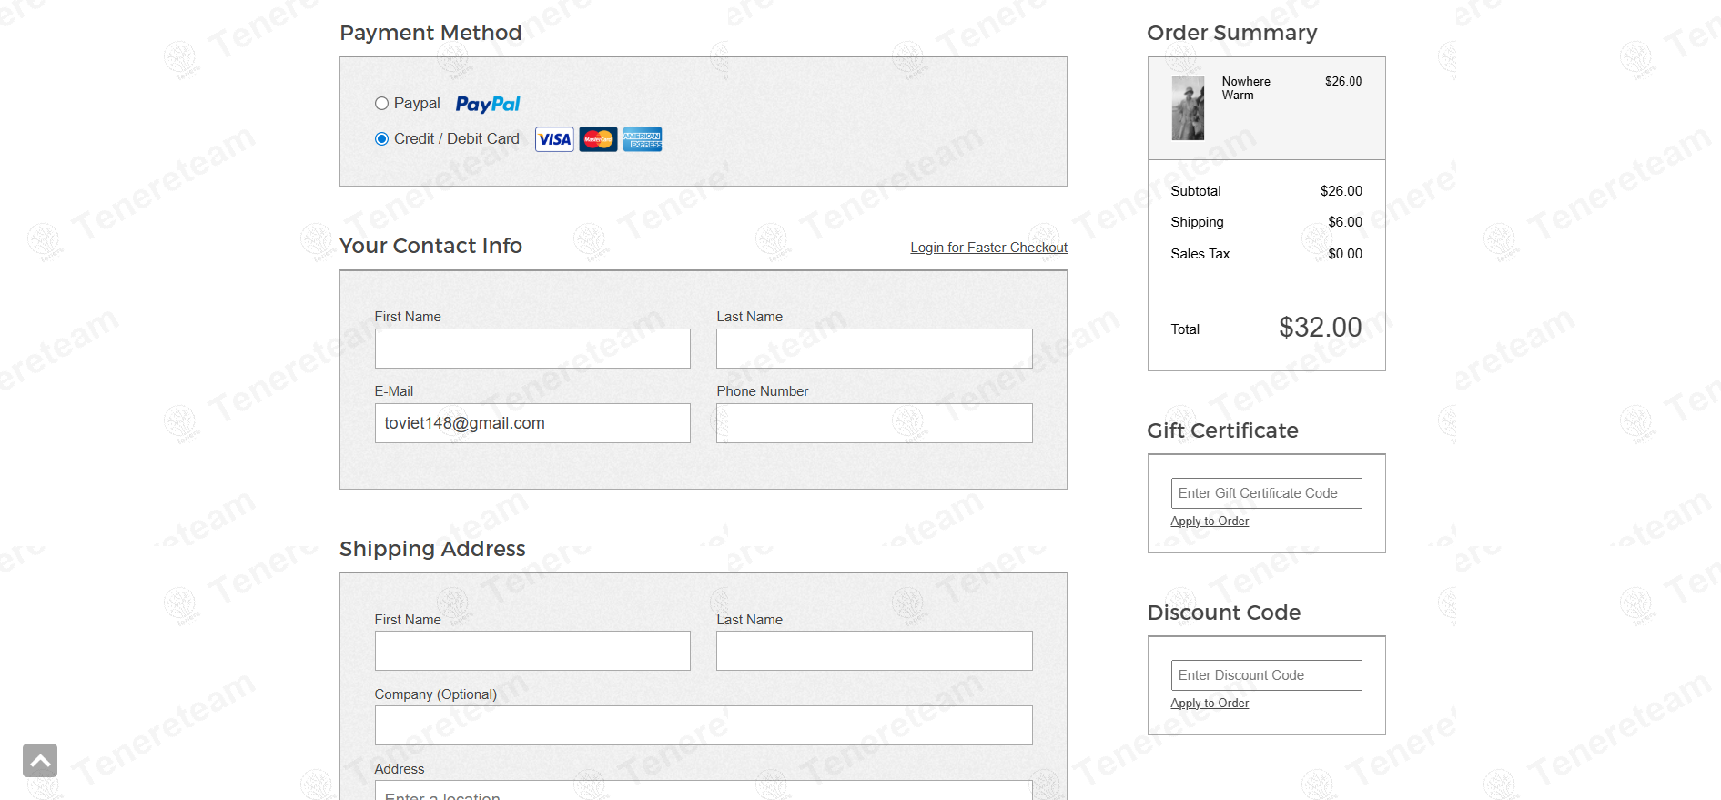
Task: Click the scroll-to-top arrow icon
Action: click(x=40, y=761)
